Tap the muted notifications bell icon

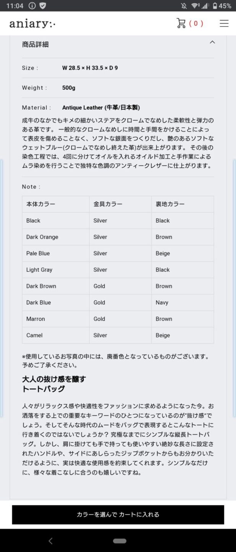[x=184, y=6]
